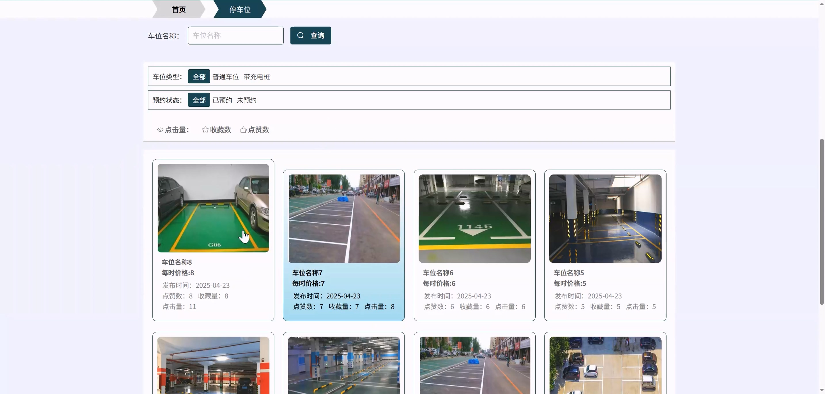Open the 车位名称5 blue garage photo
The image size is (825, 394).
tap(605, 219)
